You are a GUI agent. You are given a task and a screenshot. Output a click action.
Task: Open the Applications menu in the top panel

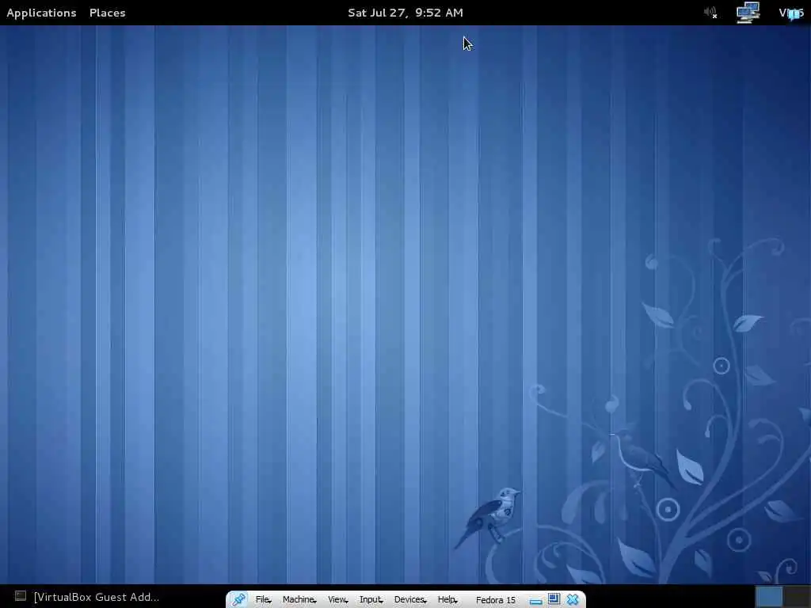tap(41, 13)
